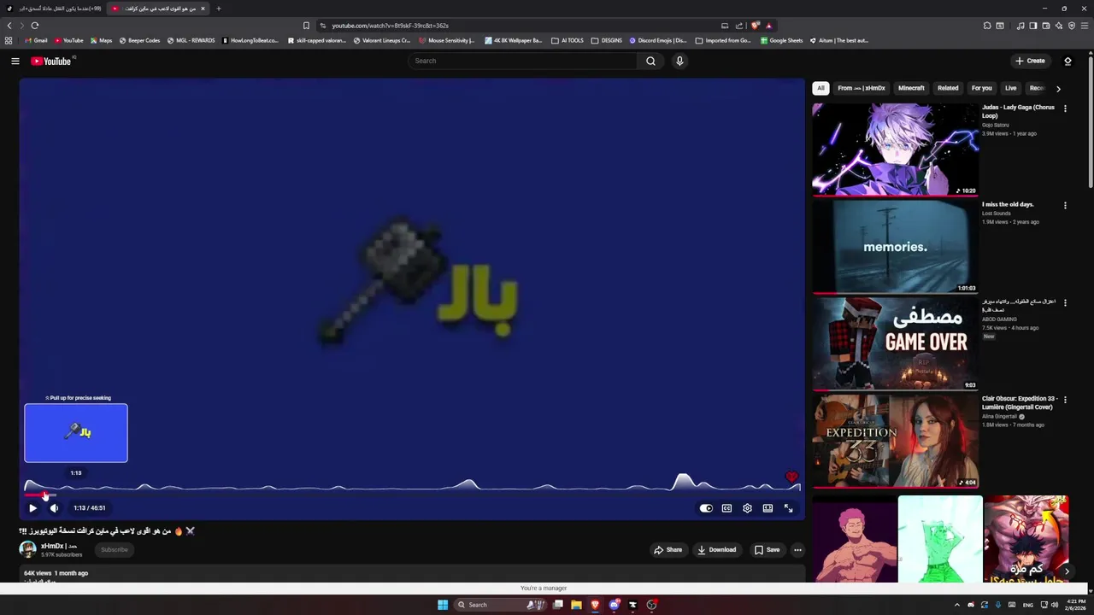Mute the video volume speaker icon

point(54,508)
